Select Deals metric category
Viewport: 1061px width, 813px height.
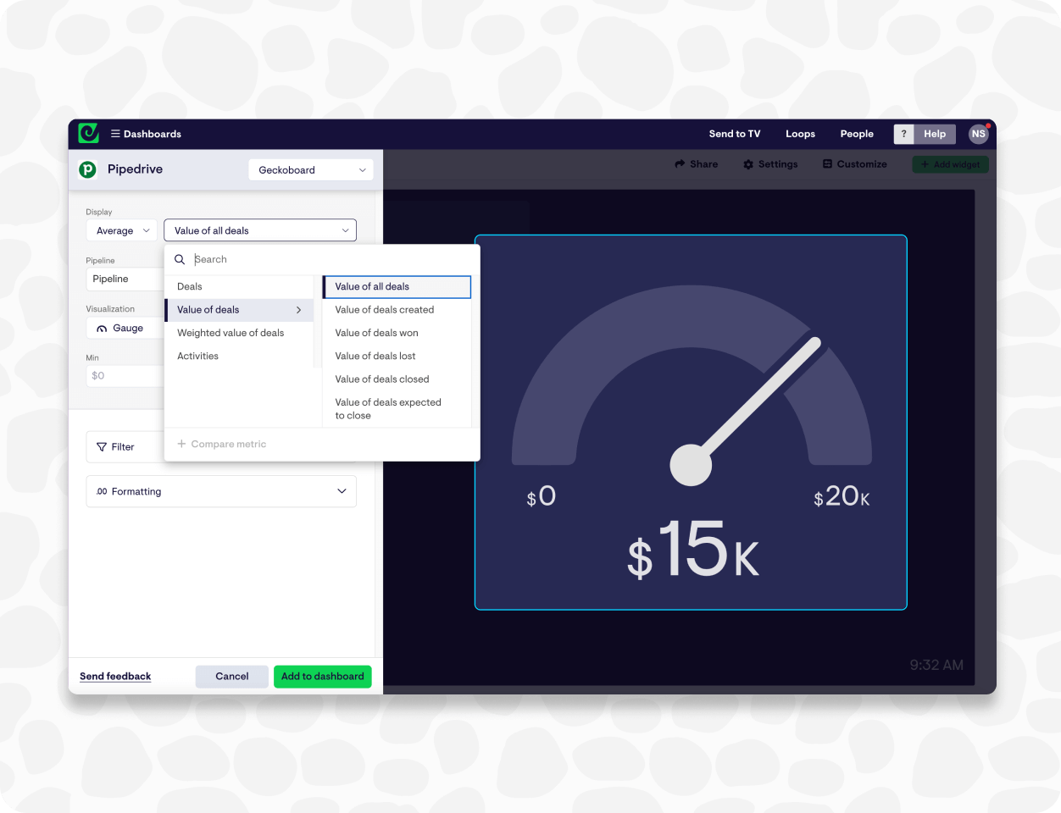pyautogui.click(x=239, y=287)
